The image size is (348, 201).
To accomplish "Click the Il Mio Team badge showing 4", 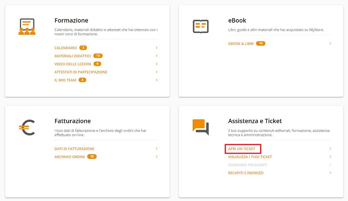I will coord(82,80).
